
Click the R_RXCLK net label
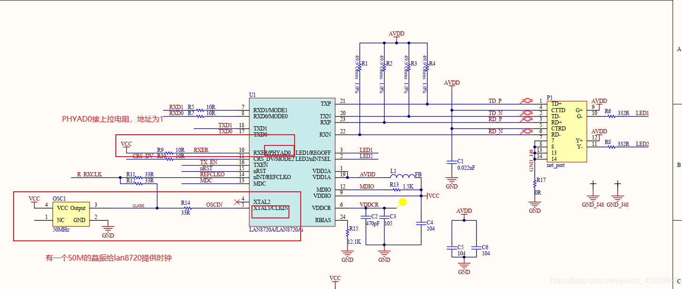(89, 174)
